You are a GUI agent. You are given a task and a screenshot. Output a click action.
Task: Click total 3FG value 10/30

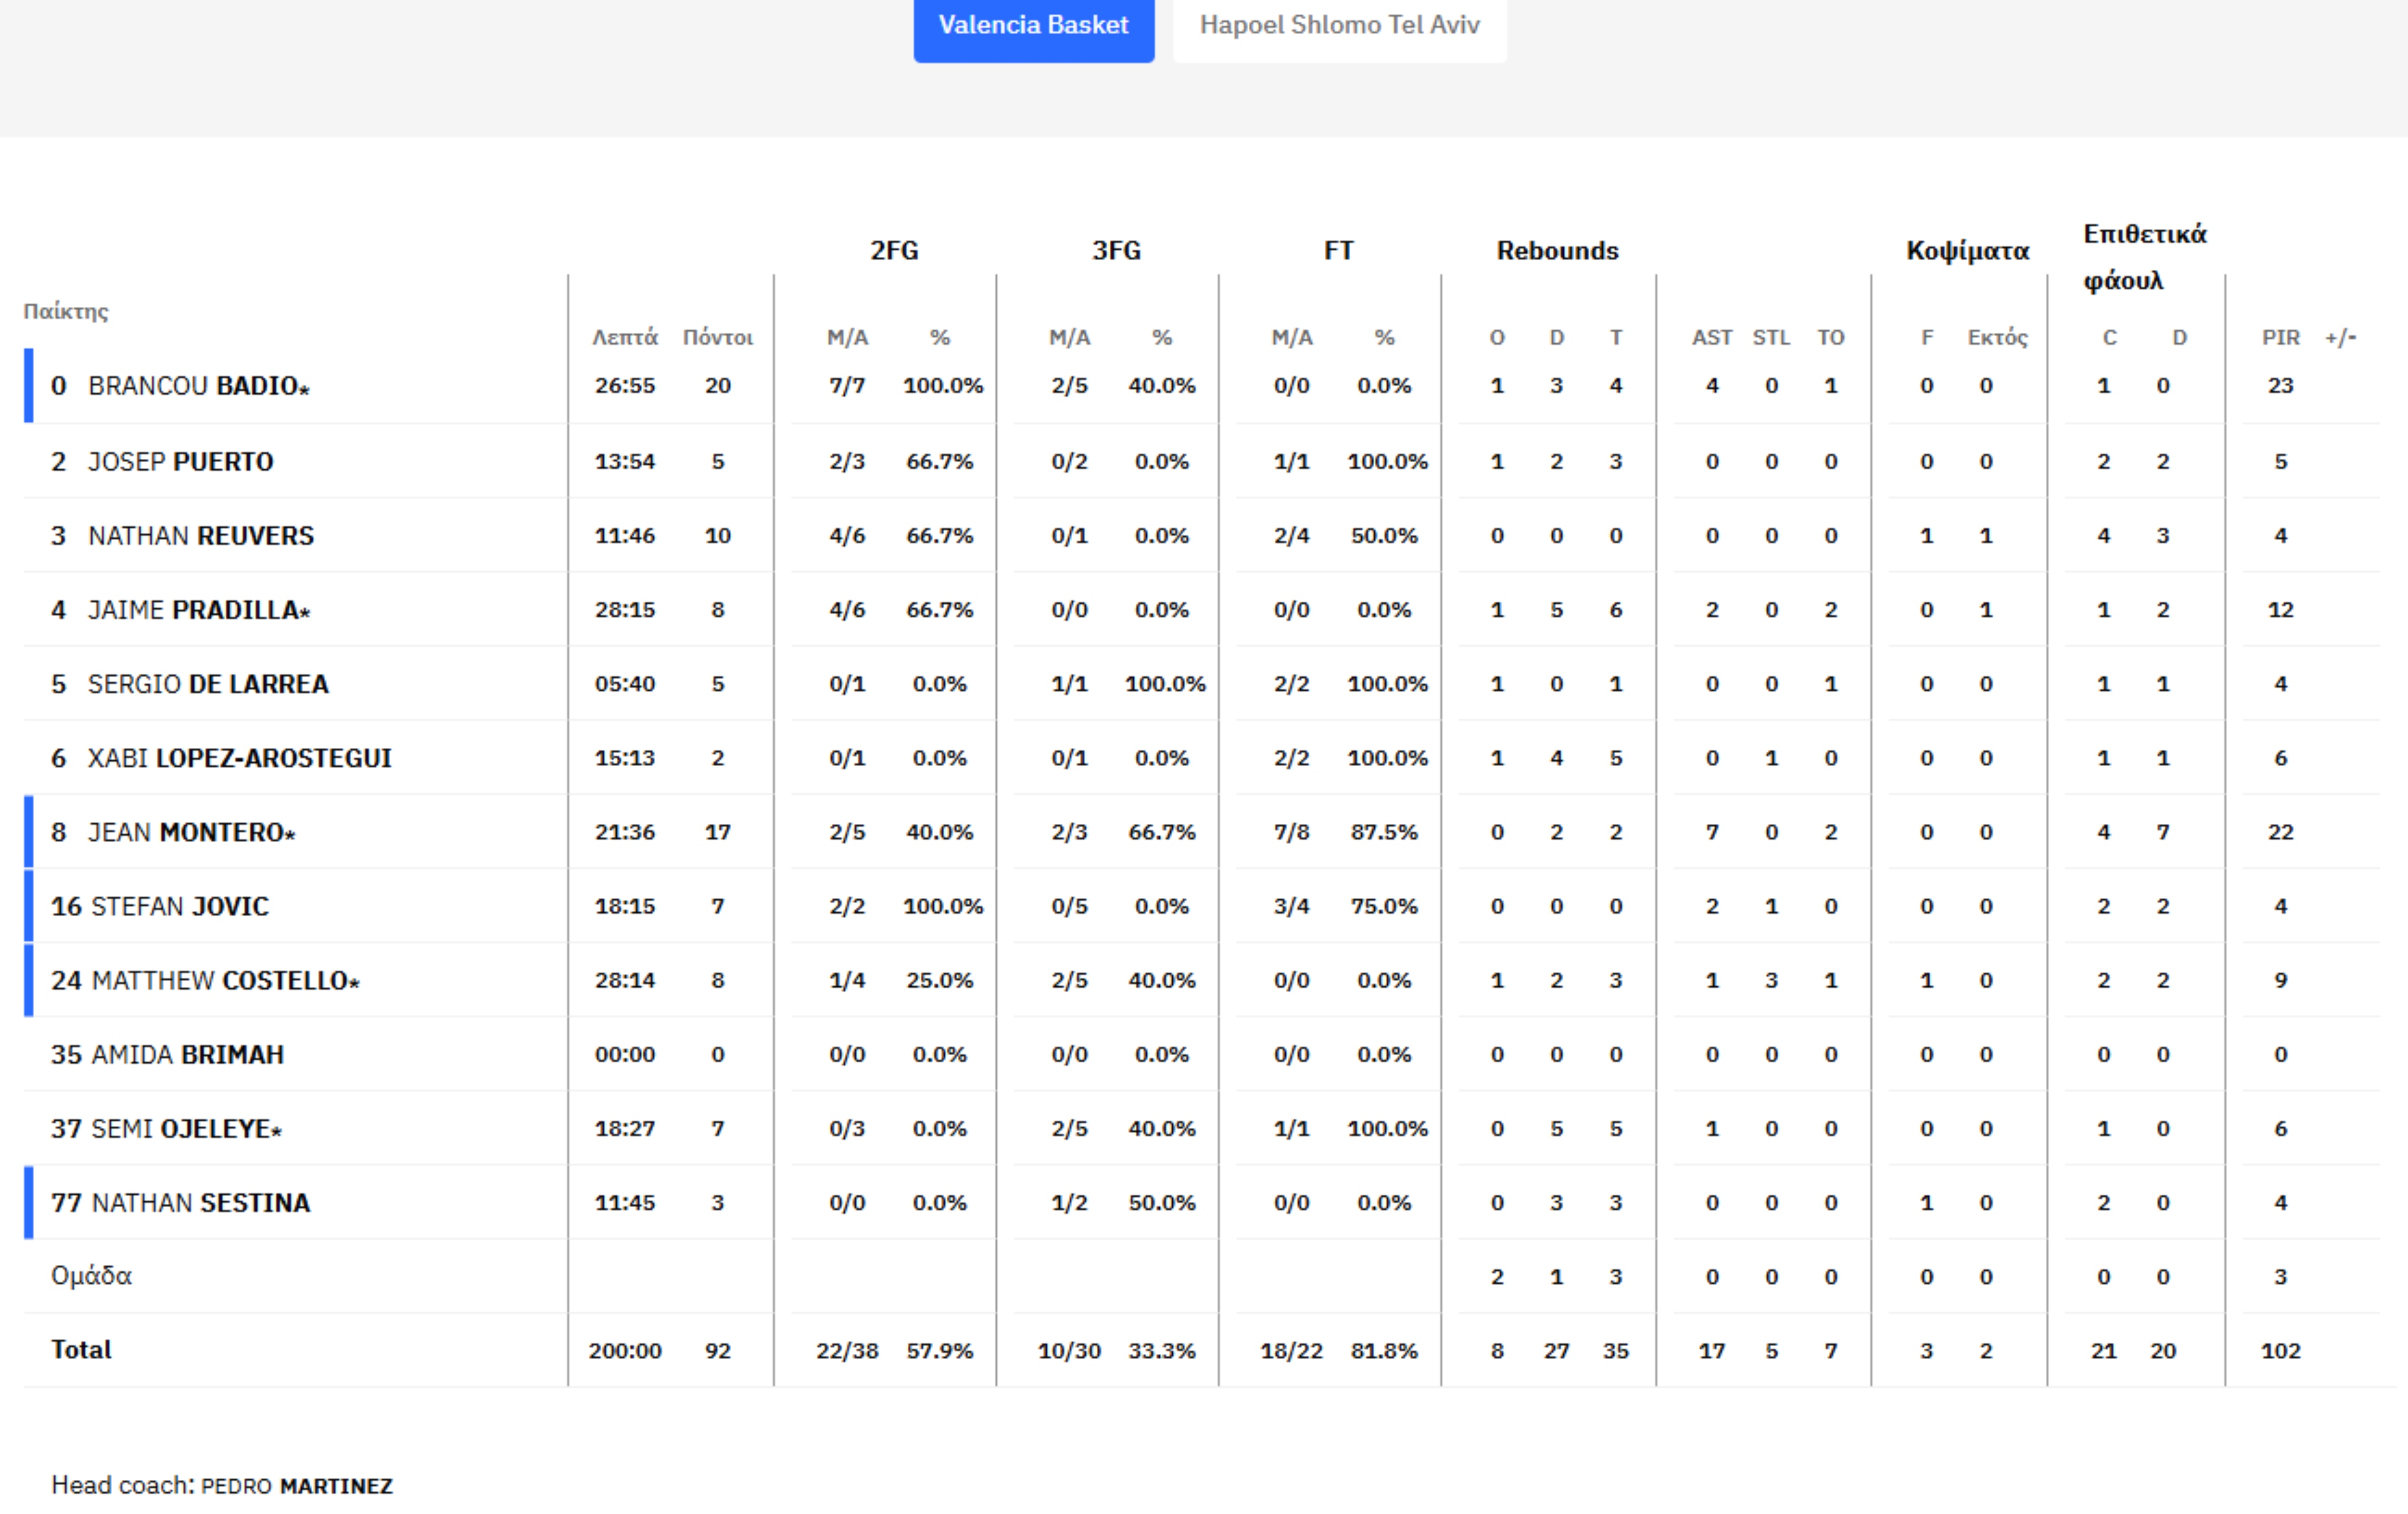coord(1069,1351)
